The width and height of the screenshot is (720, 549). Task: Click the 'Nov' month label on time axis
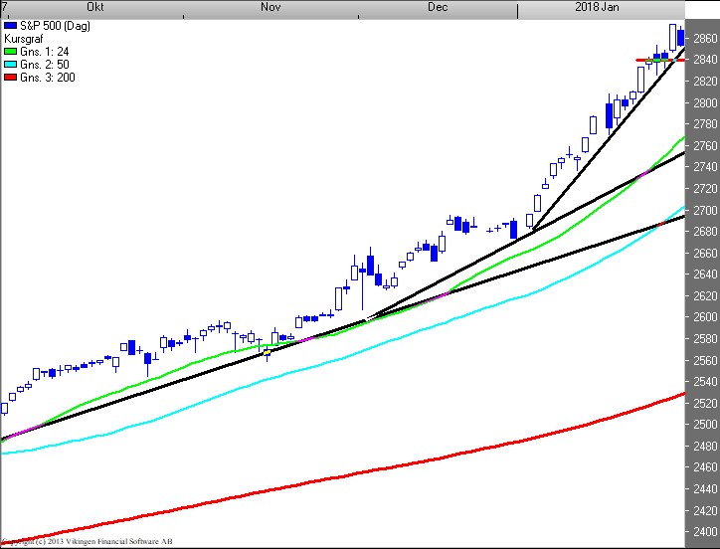pyautogui.click(x=270, y=7)
